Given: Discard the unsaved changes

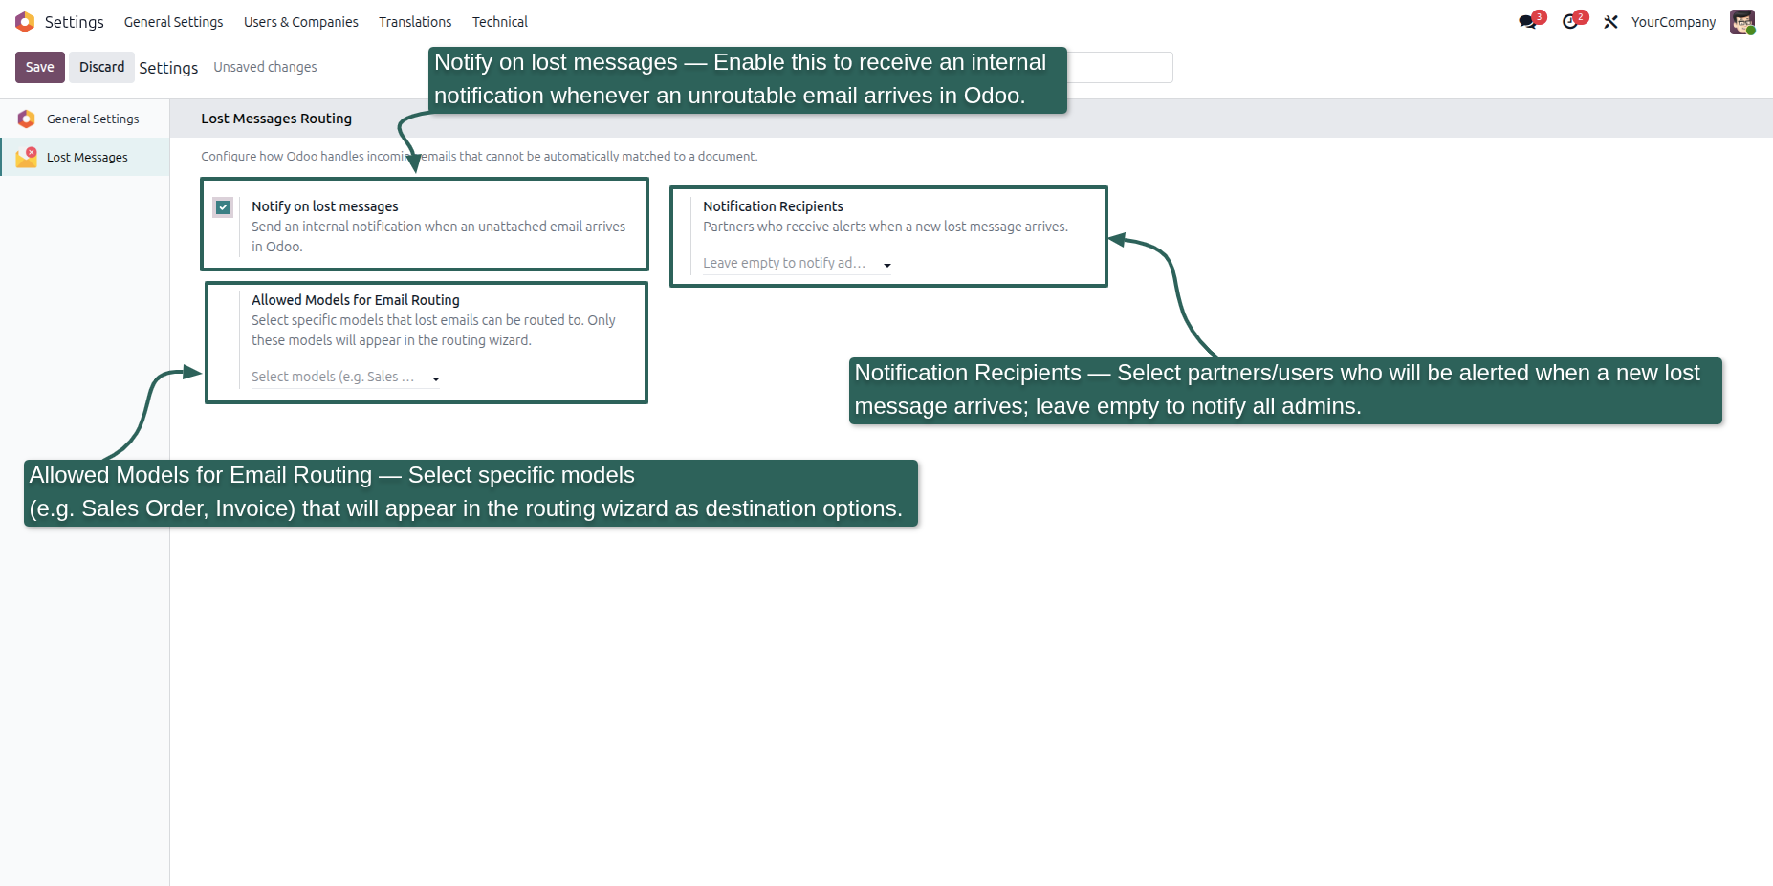Looking at the screenshot, I should (101, 67).
